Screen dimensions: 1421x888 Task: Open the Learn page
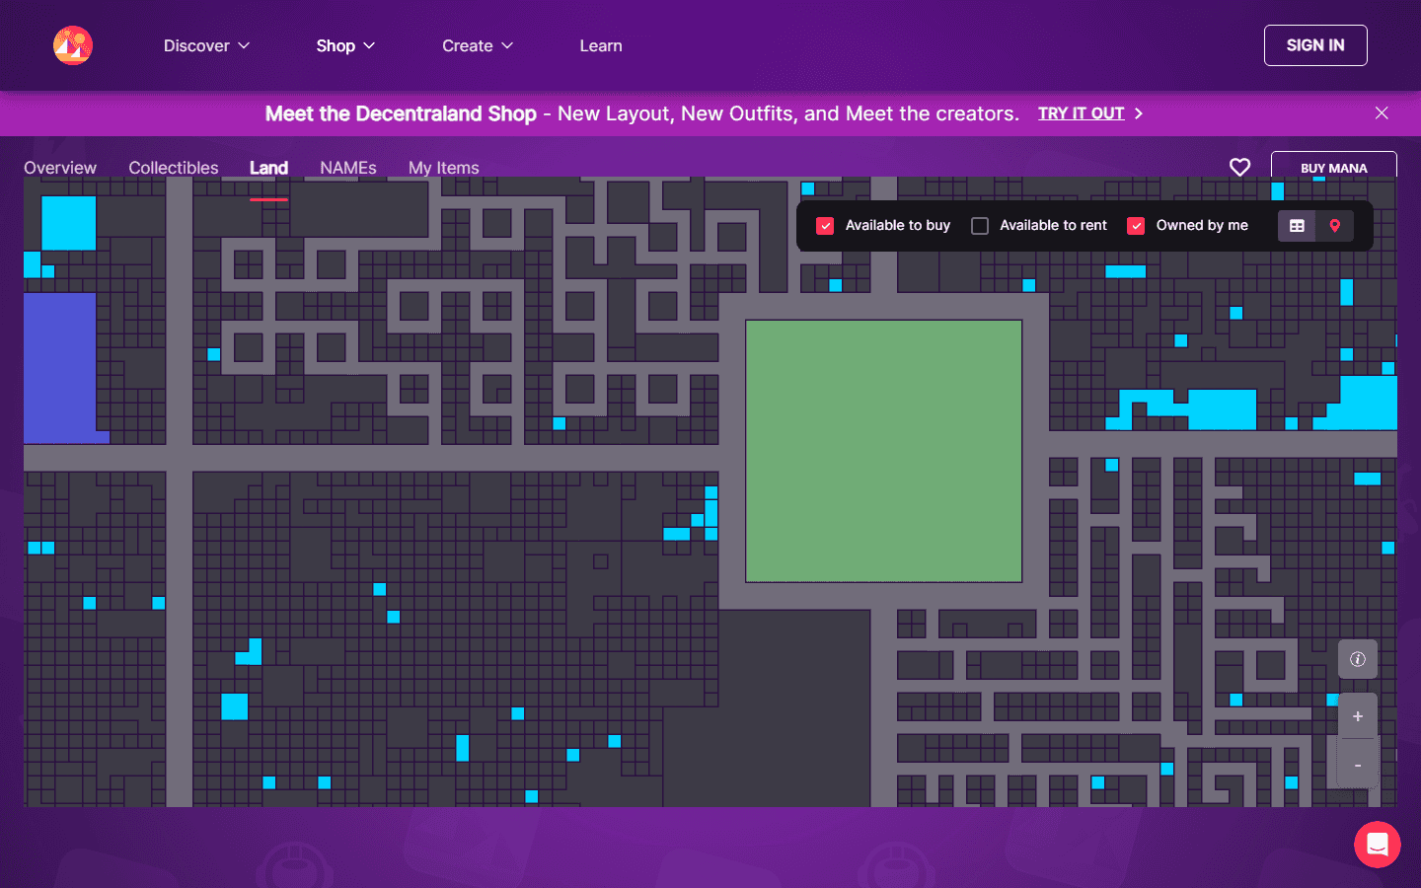(x=601, y=45)
